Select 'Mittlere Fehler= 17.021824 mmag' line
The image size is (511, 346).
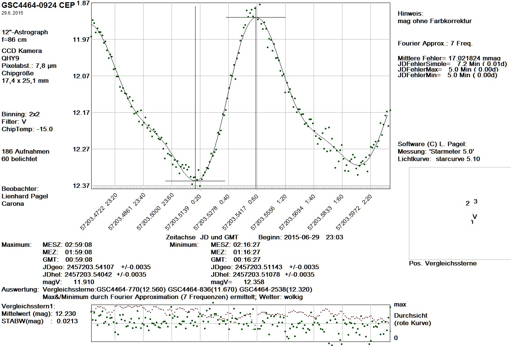[449, 58]
